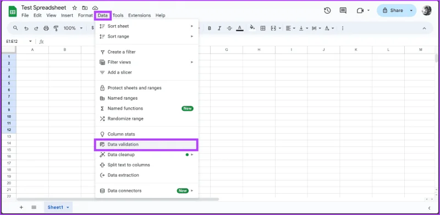Toggle italic formatting
Image resolution: width=440 pixels, height=215 pixels.
pyautogui.click(x=219, y=29)
